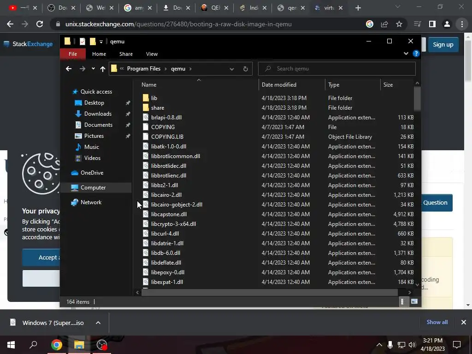Image resolution: width=472 pixels, height=354 pixels.
Task: Open Quick Access Toolbar customize dropdown
Action: click(101, 41)
